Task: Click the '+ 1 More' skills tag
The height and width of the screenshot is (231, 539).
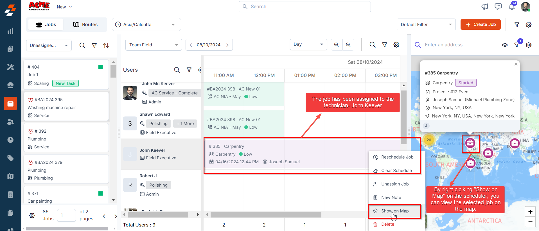Action: click(x=185, y=124)
